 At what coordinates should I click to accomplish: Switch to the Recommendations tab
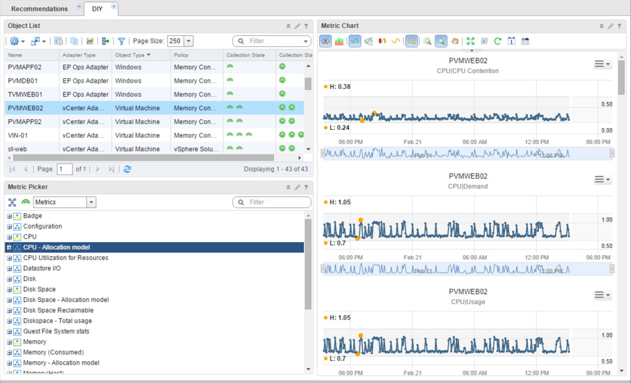(39, 8)
